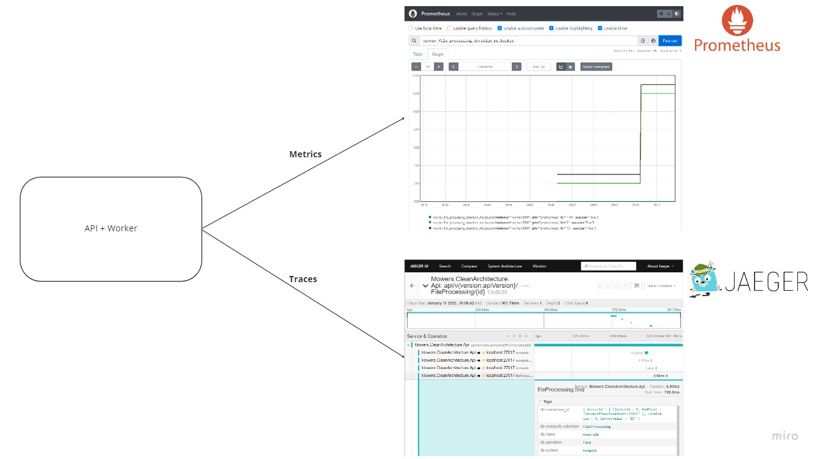Expand About Jaeger dropdown
Image resolution: width=817 pixels, height=459 pixels.
click(x=660, y=266)
